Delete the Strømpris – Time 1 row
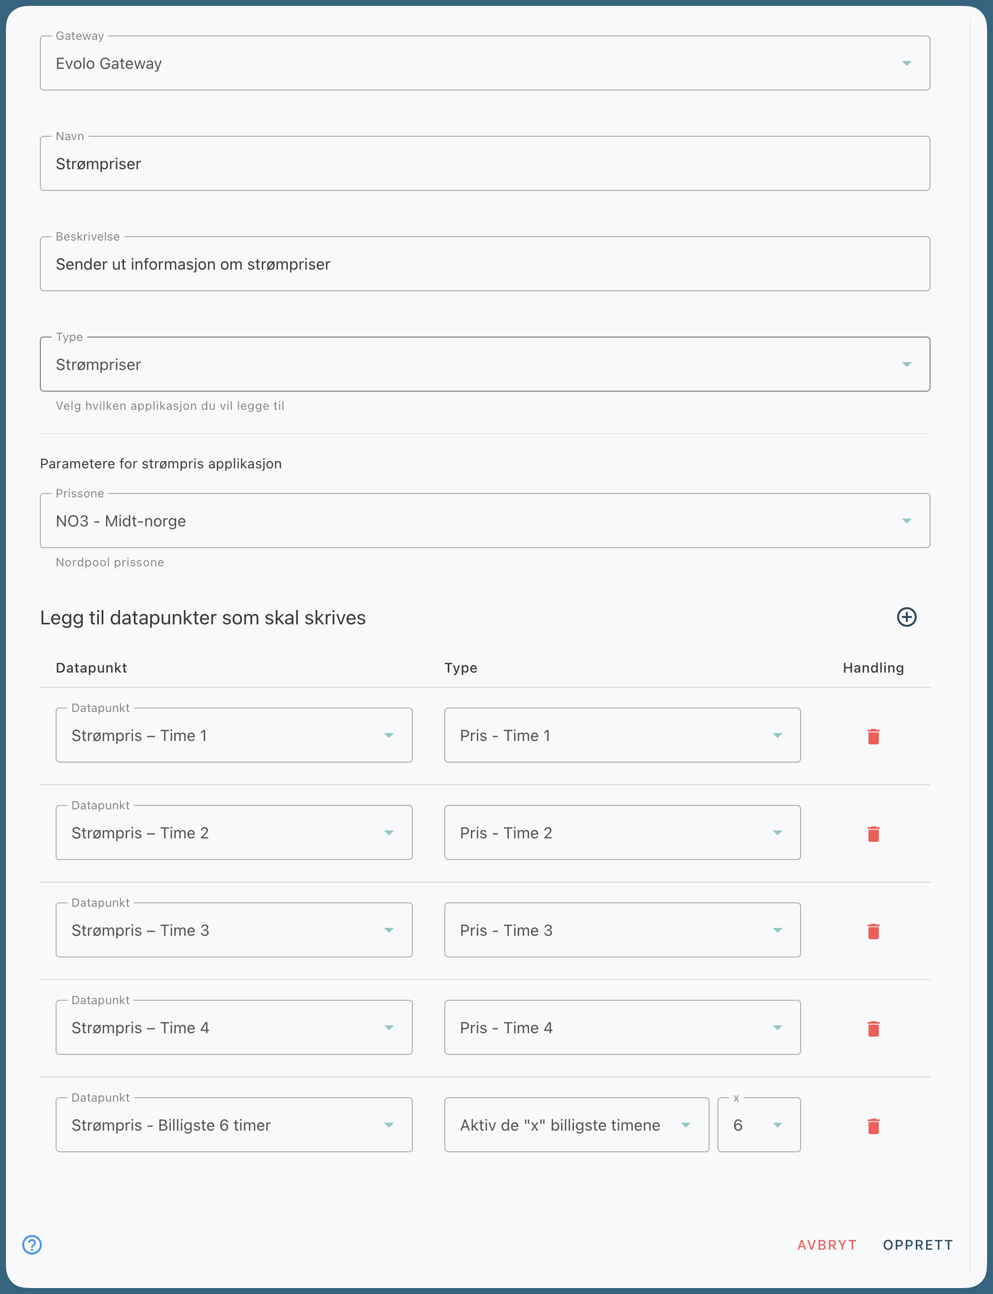993x1294 pixels. point(873,736)
